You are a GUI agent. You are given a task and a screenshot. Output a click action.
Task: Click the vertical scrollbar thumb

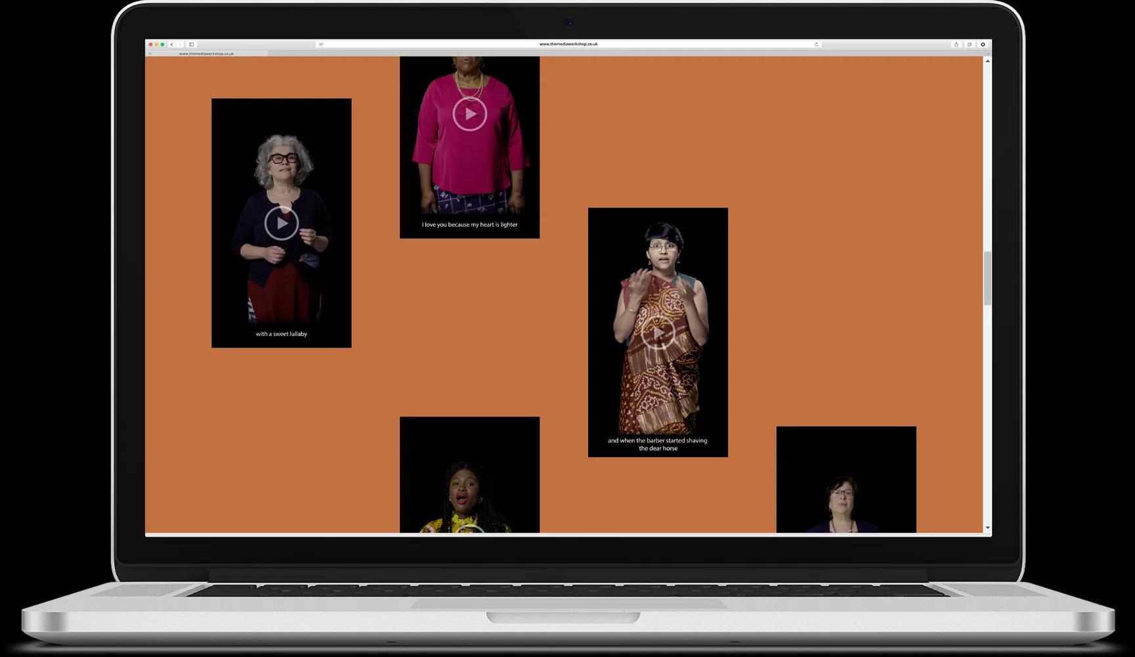click(x=987, y=279)
